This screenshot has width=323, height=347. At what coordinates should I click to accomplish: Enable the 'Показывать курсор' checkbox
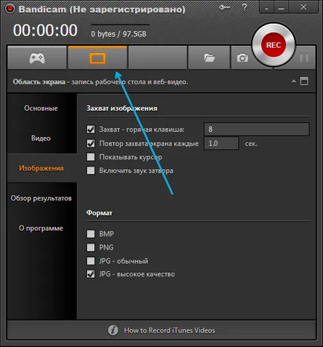[91, 157]
